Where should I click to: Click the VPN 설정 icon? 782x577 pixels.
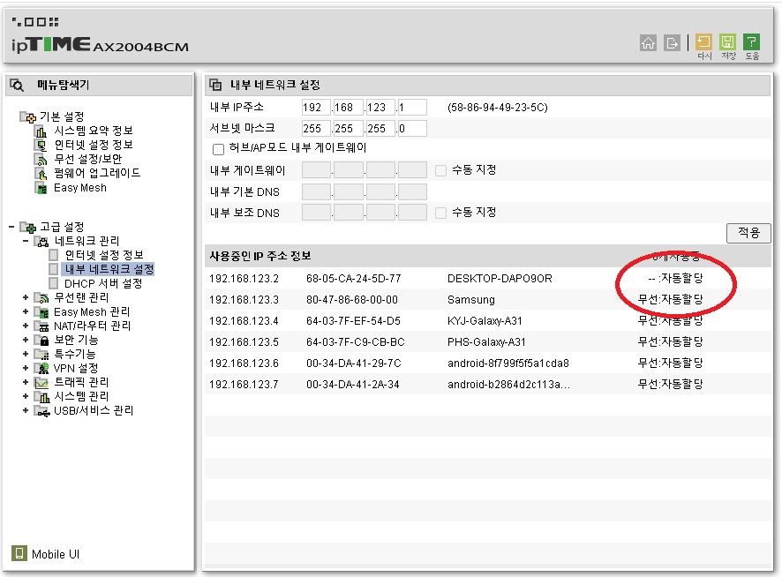coord(41,369)
